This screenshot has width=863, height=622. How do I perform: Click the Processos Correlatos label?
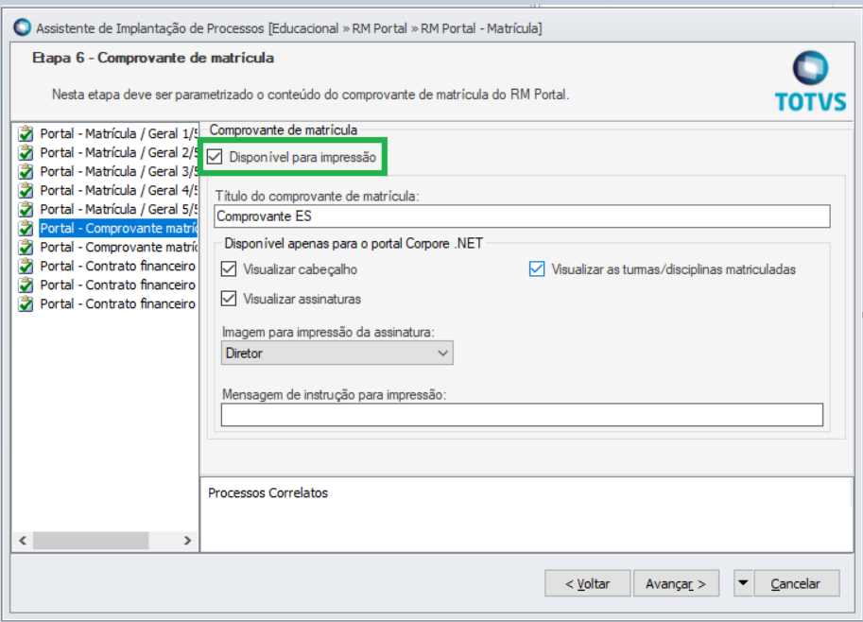(x=268, y=492)
